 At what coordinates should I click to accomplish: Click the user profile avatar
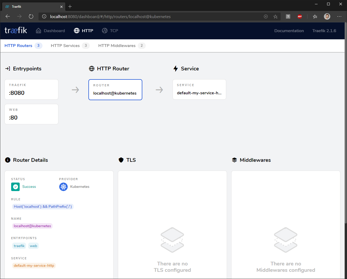(327, 16)
